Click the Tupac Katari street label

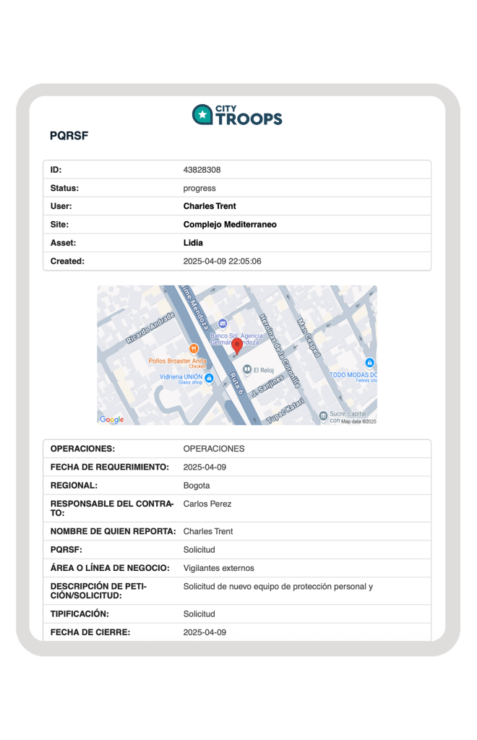(285, 410)
